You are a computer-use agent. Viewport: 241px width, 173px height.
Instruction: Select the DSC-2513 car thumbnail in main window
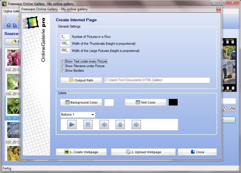coord(13,130)
